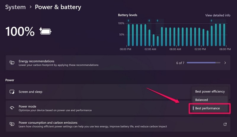Open View detailed info link
The width and height of the screenshot is (237, 137).
click(218, 15)
